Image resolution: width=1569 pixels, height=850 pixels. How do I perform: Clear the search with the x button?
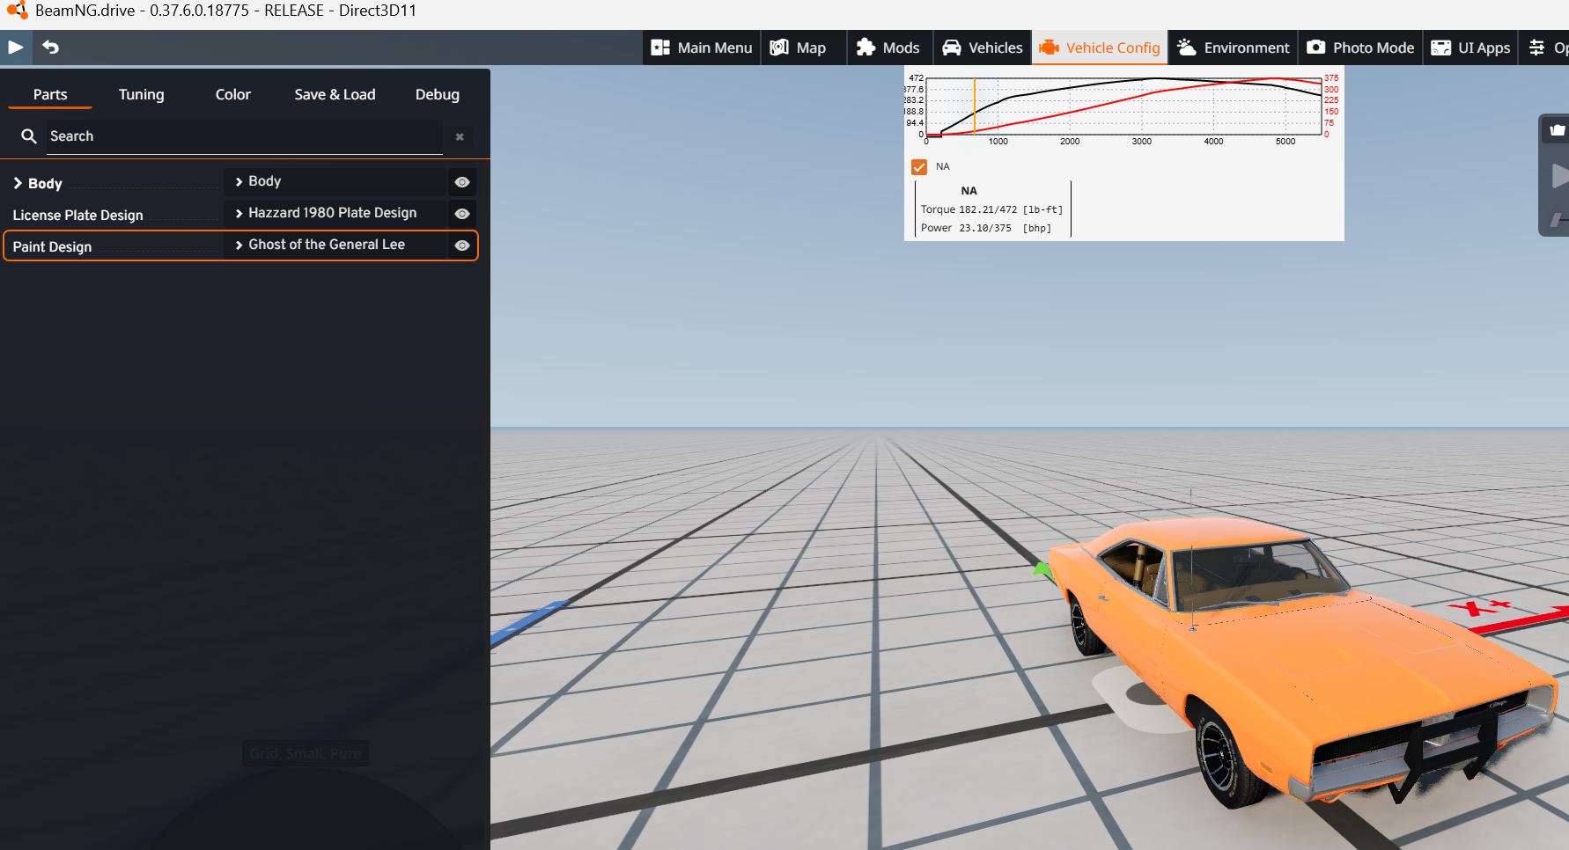[x=460, y=136]
